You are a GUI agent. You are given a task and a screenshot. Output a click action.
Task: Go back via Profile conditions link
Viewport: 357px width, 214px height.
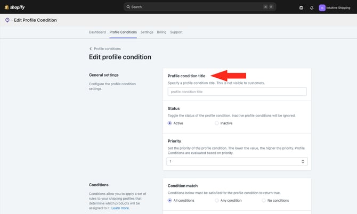point(107,48)
